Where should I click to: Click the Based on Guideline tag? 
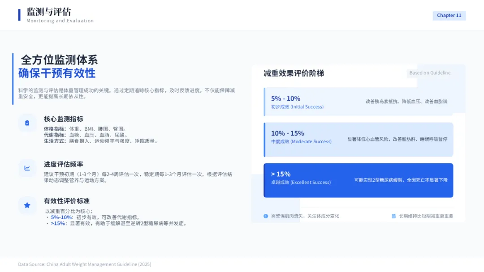click(430, 73)
